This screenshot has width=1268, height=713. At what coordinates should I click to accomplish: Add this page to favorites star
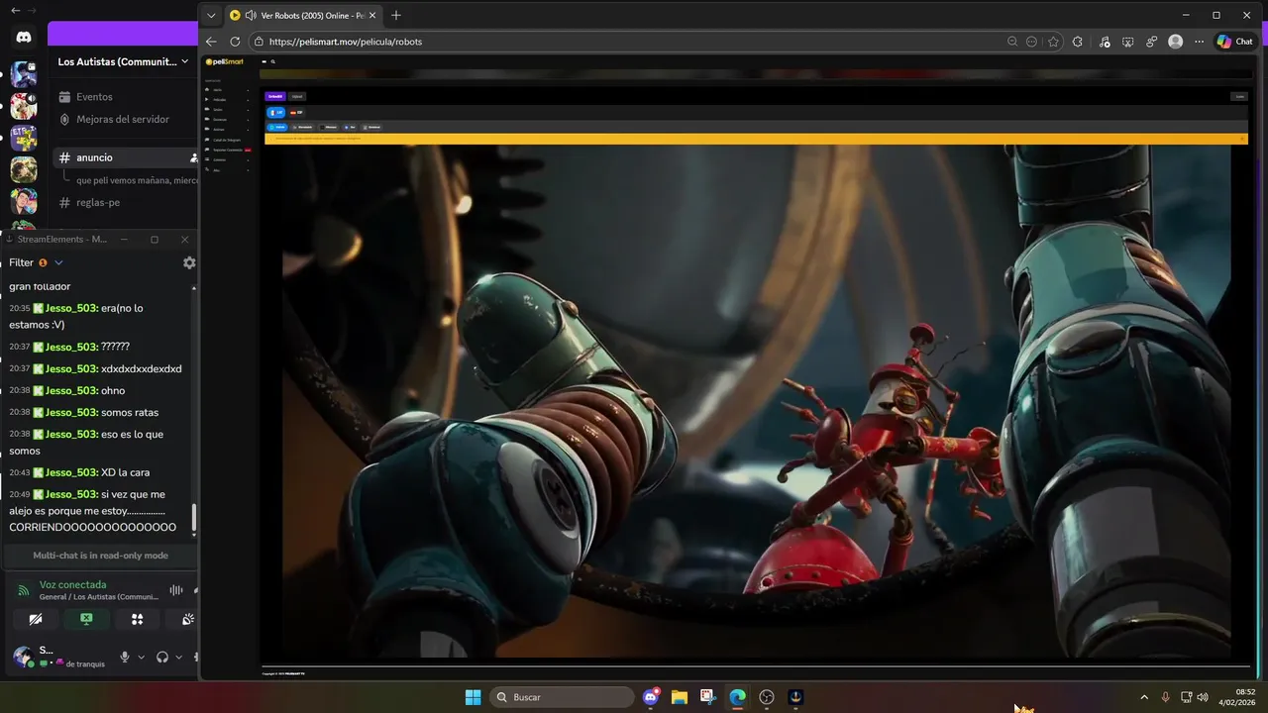tap(1053, 42)
